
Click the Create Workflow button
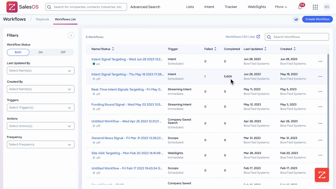pyautogui.click(x=317, y=19)
